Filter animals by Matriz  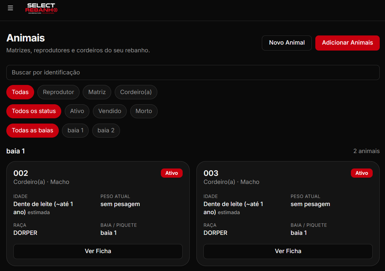pyautogui.click(x=97, y=92)
